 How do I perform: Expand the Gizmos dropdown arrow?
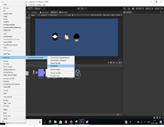(x=121, y=15)
